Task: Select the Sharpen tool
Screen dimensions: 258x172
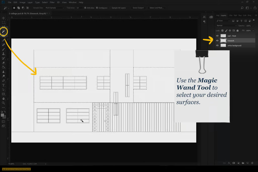Action: [x=3, y=72]
